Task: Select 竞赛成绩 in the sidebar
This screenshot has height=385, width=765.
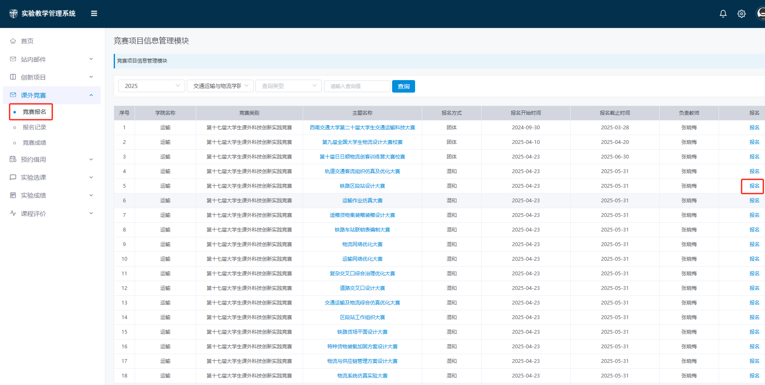Action: (34, 143)
